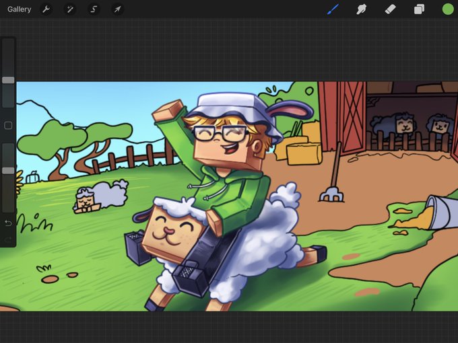458x343 pixels.
Task: Open the green color swatch picker
Action: 447,9
